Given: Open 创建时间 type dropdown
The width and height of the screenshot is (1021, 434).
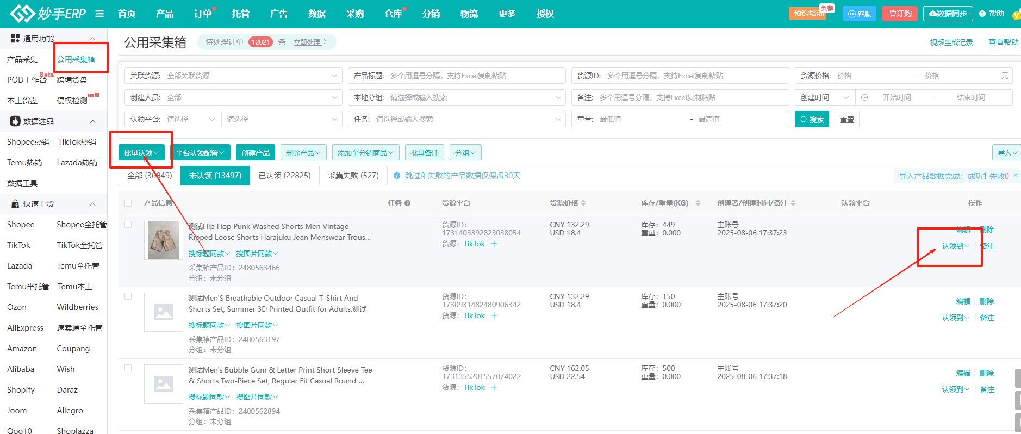Looking at the screenshot, I should (x=825, y=97).
